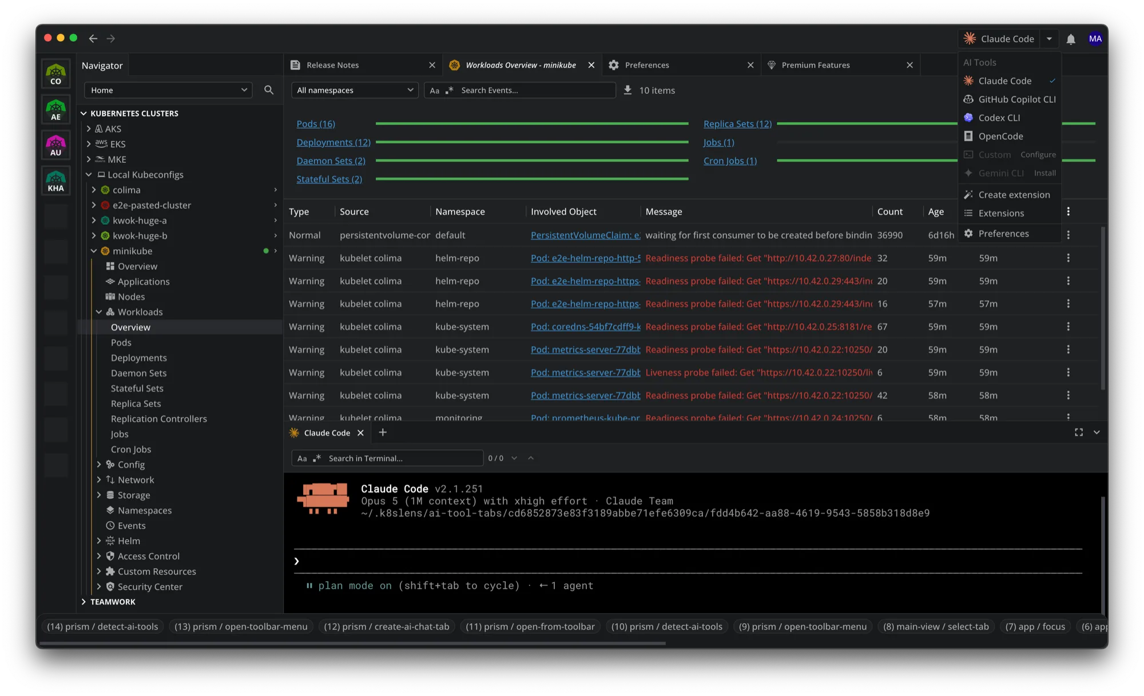This screenshot has height=696, width=1144.
Task: Collapse the bottom panel with chevron
Action: coord(1097,433)
